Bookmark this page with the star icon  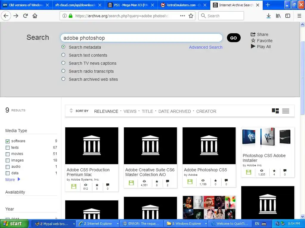pos(191,16)
